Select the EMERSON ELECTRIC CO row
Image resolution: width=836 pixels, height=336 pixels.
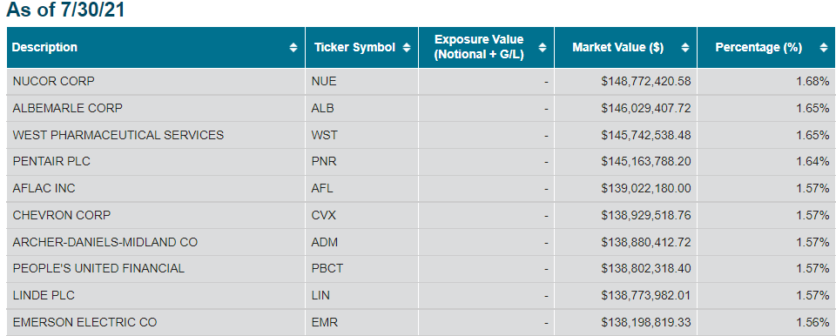click(421, 323)
